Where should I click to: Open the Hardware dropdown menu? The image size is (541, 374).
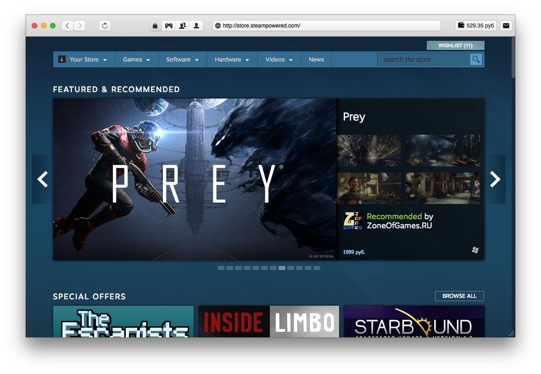[x=232, y=59]
